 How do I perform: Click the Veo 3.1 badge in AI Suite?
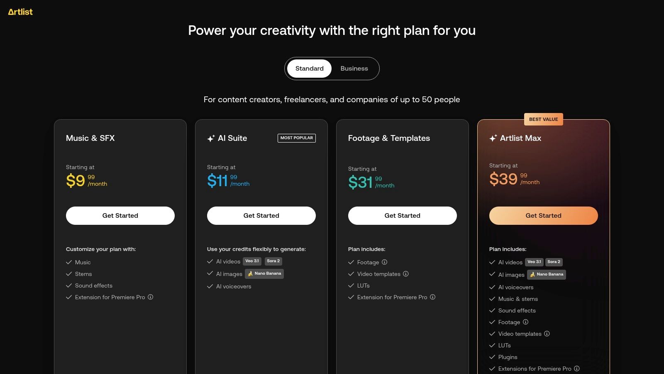(252, 261)
